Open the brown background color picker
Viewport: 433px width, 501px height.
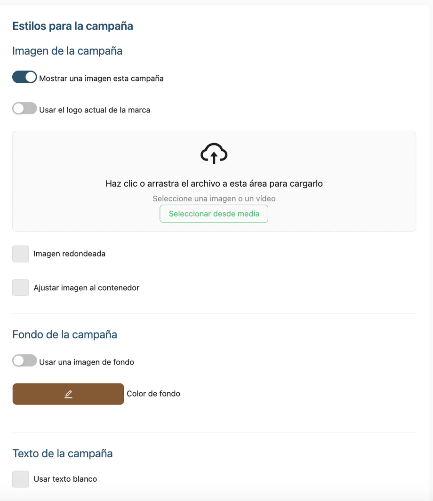tap(68, 394)
